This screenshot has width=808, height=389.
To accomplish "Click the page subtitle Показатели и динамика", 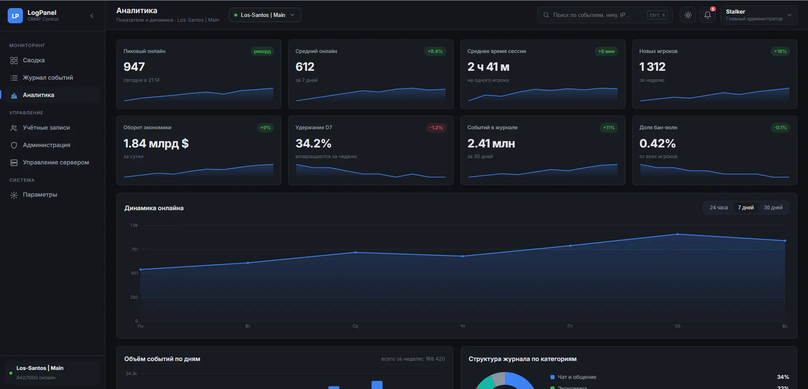I will pyautogui.click(x=145, y=20).
